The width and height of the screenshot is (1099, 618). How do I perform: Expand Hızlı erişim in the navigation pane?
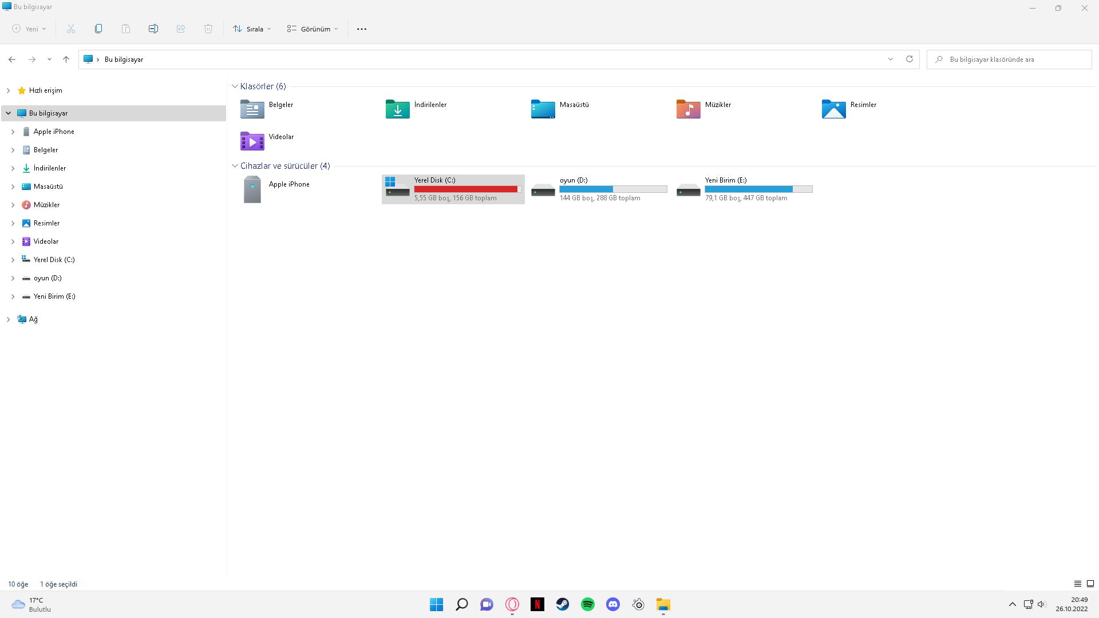(x=8, y=90)
